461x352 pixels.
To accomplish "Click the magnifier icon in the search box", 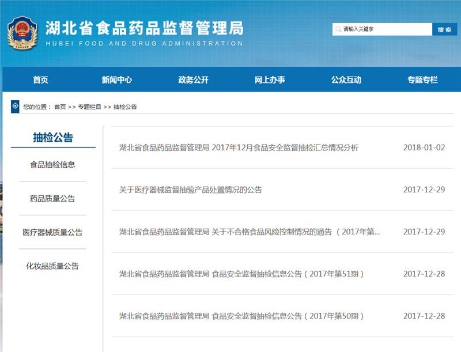I will 338,29.
